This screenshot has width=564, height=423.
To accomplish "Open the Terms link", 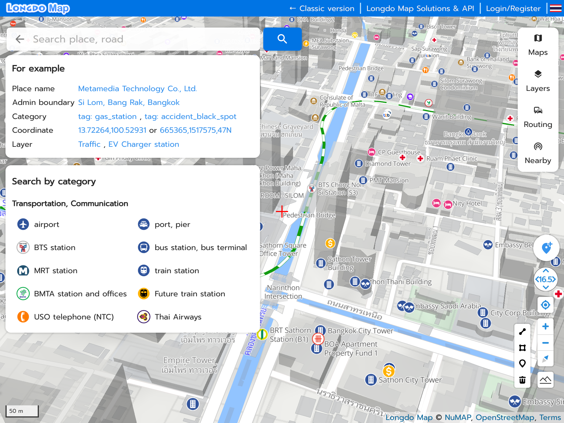I will click(x=550, y=417).
